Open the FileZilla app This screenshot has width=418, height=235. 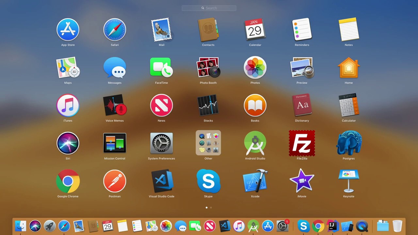coord(302,144)
